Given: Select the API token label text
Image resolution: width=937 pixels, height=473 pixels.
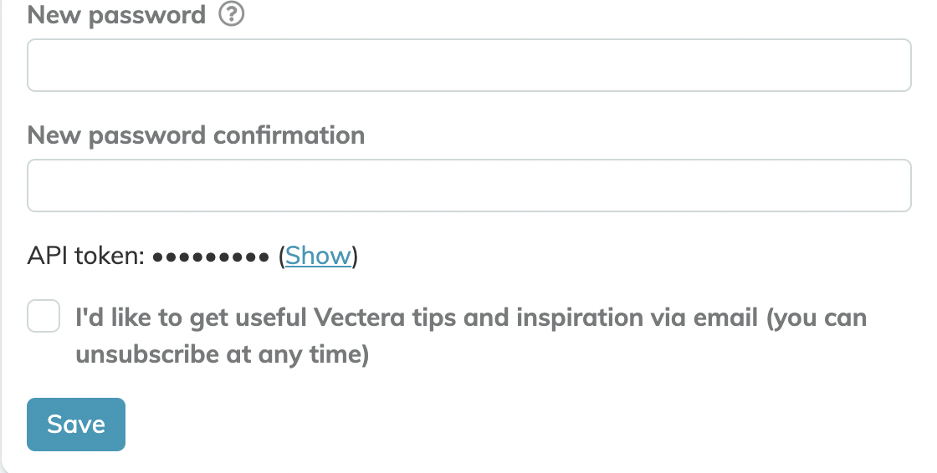Looking at the screenshot, I should (x=86, y=256).
